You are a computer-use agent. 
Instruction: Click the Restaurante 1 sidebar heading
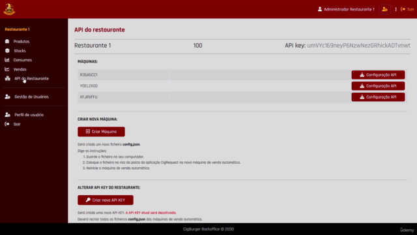tap(18, 29)
